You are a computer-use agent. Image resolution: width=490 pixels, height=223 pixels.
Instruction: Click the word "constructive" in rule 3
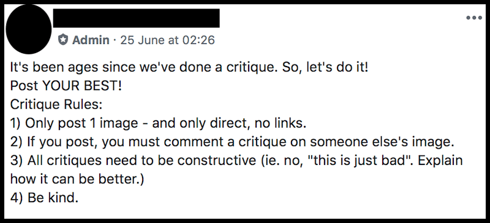click(x=217, y=161)
